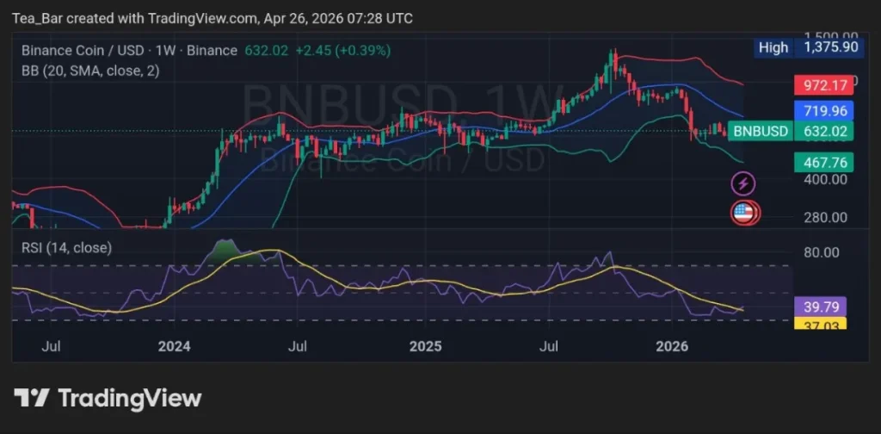The height and width of the screenshot is (434, 881).
Task: Click the Tea_Bar created with TradingView.com caption
Action: (213, 19)
